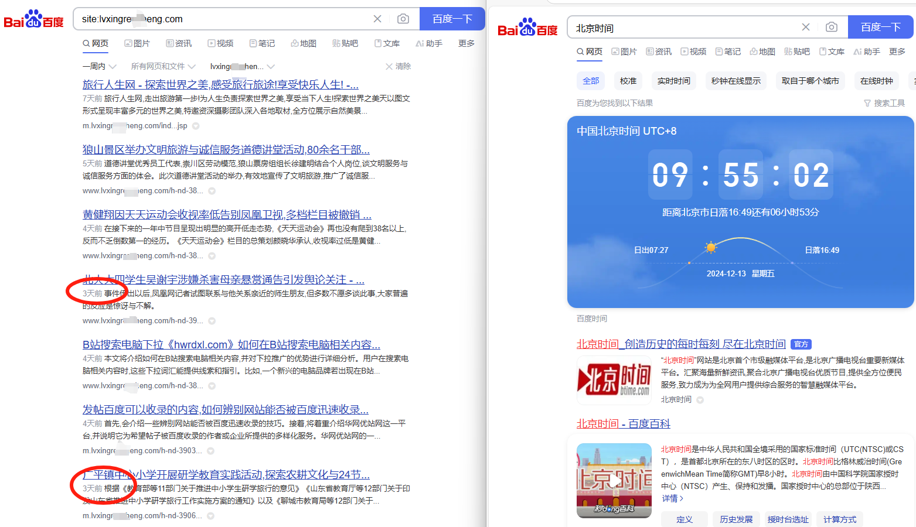Open result B站搜索电脑下拉 hwrdxl.com
This screenshot has width=916, height=527.
pyautogui.click(x=231, y=345)
